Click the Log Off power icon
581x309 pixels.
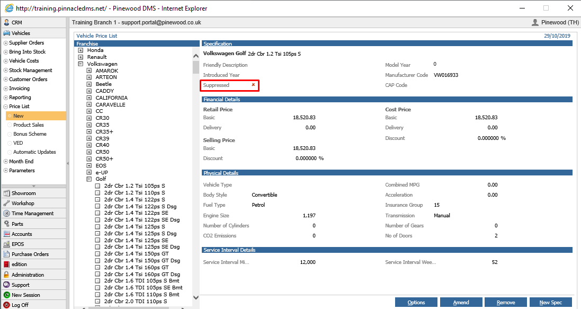tap(6, 305)
